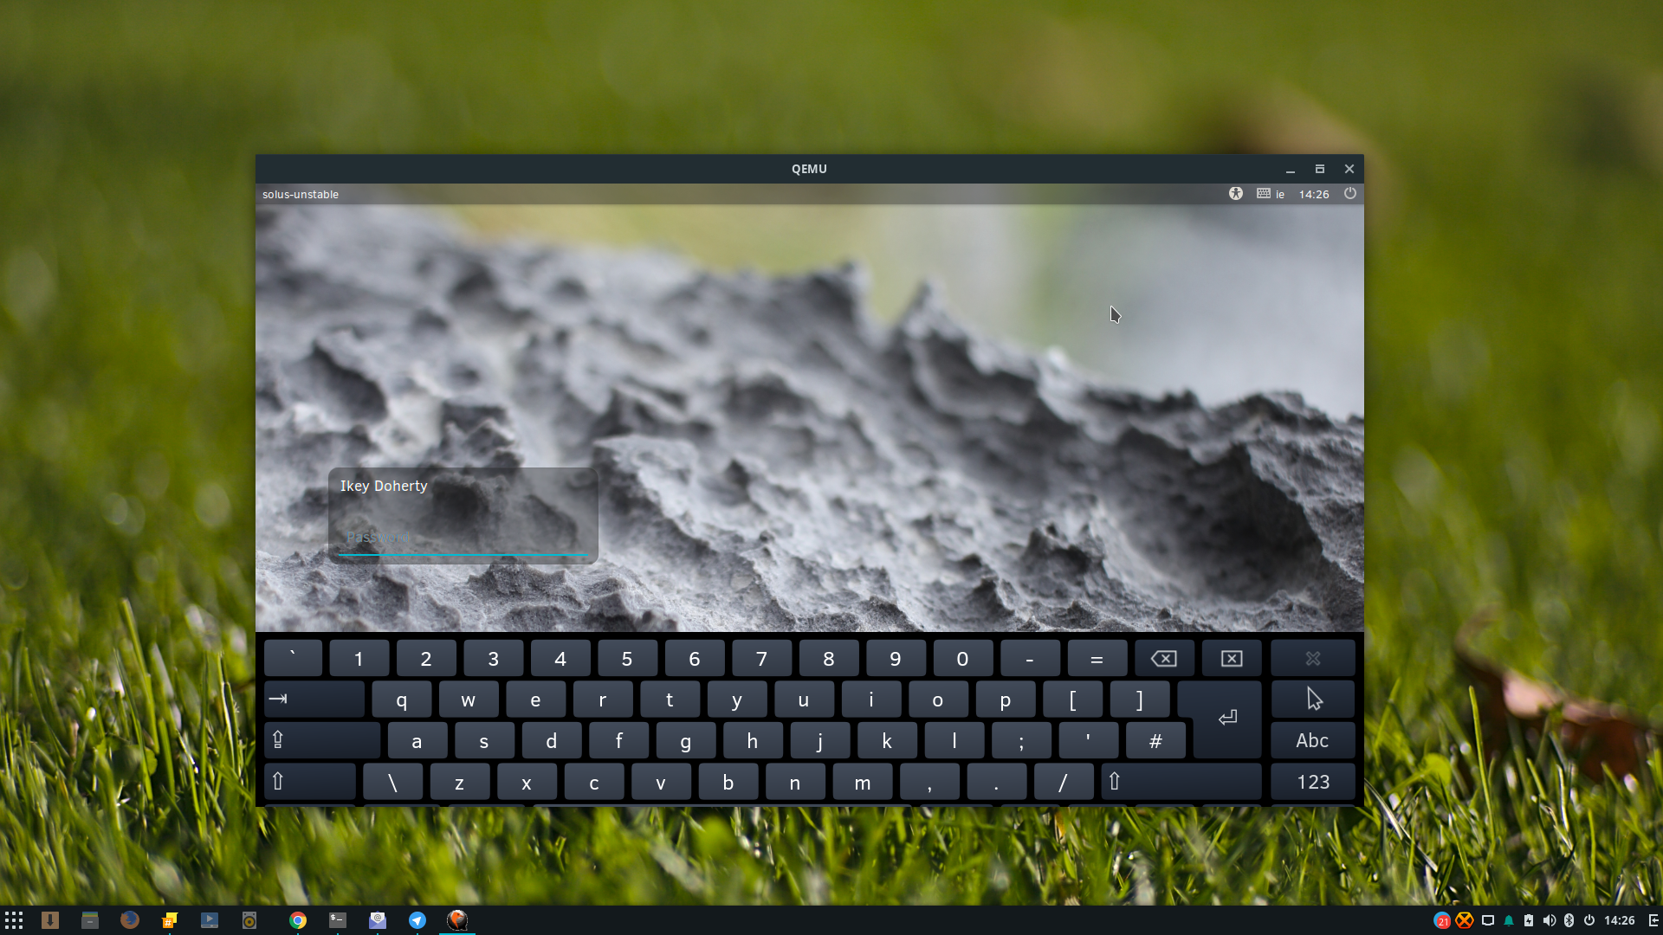Screen dimensions: 1663x935
Task: Click the guest clock 14:26 in QEMU
Action: [1313, 194]
